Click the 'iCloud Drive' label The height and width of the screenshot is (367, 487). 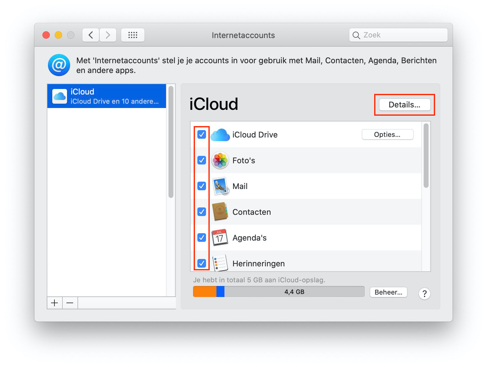255,135
